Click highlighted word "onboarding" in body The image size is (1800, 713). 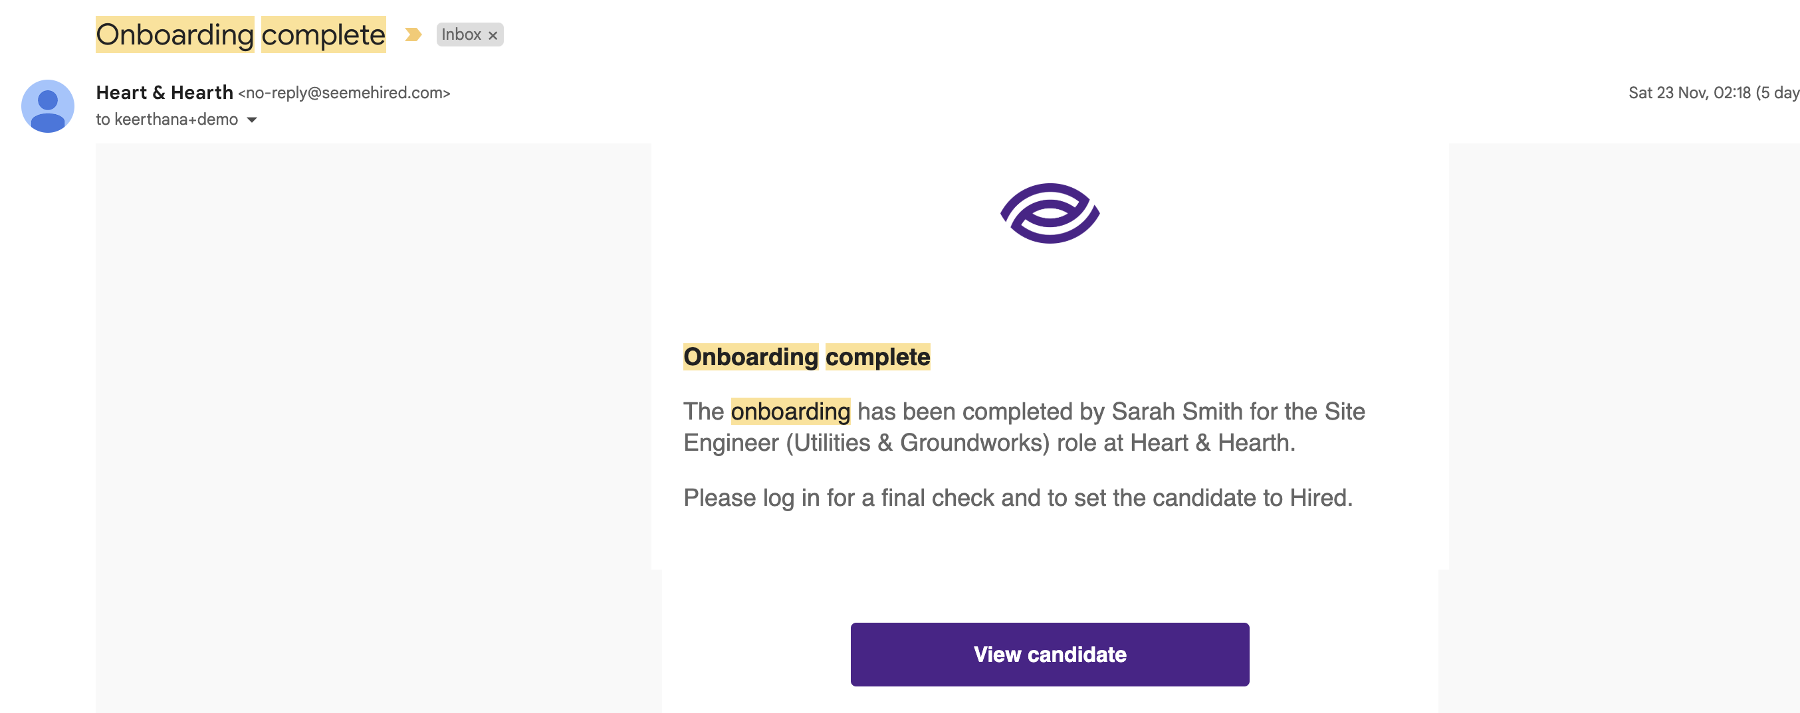[790, 412]
